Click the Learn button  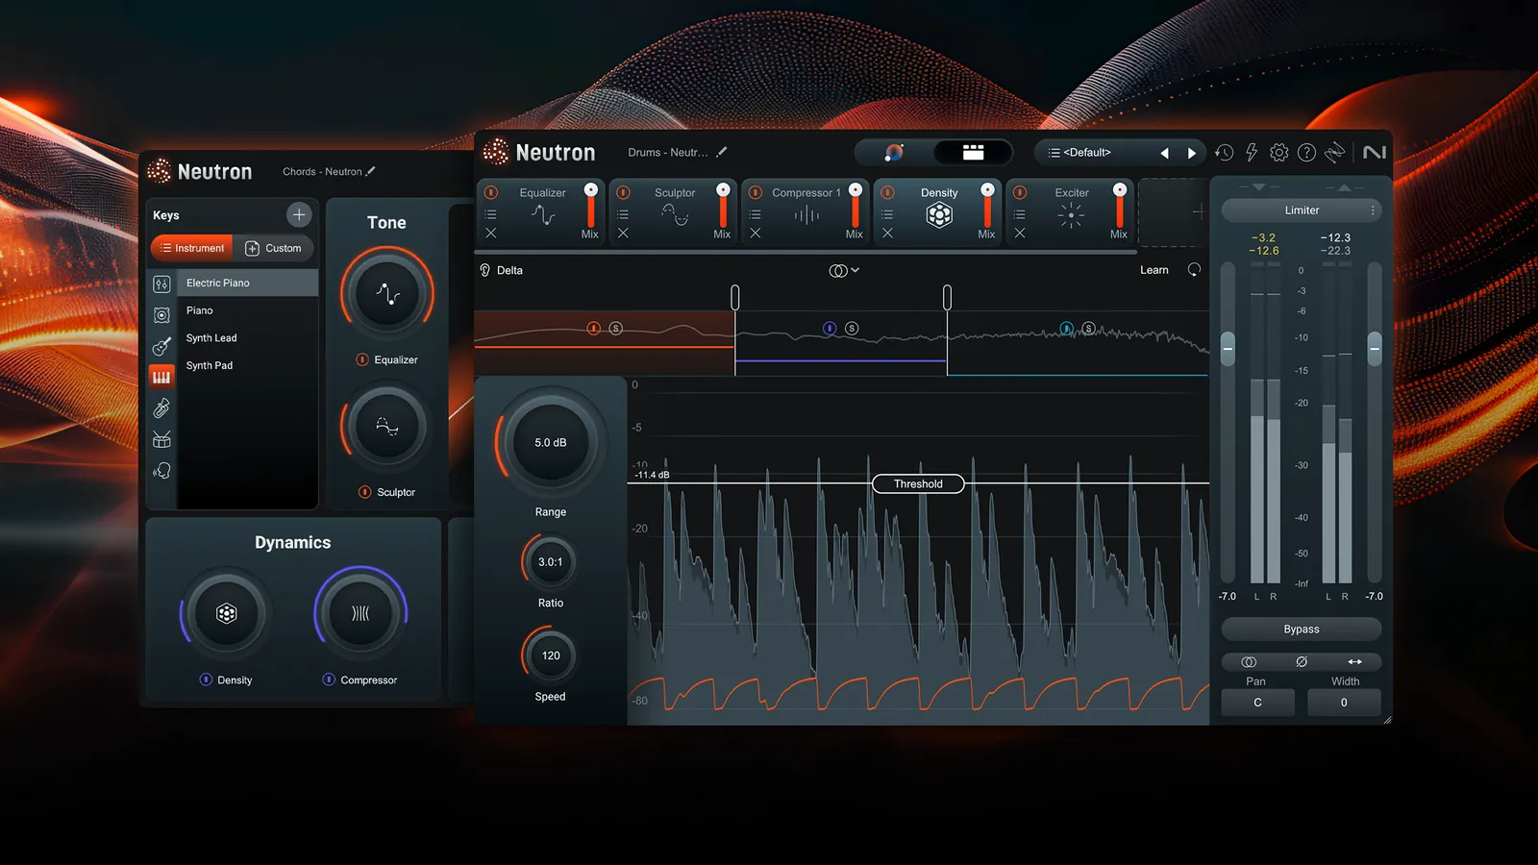tap(1154, 270)
